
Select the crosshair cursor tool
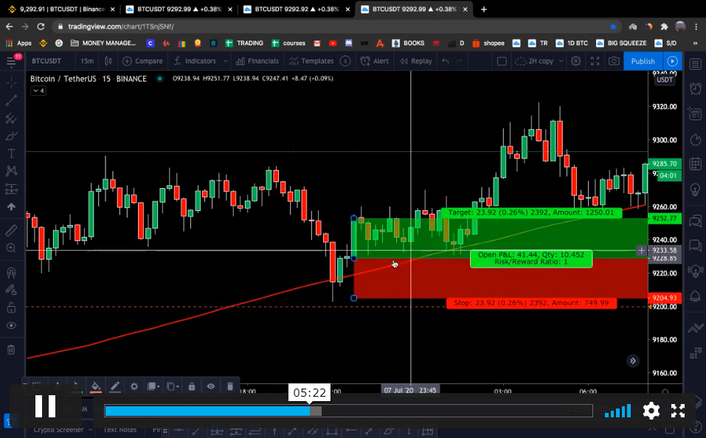(x=11, y=83)
